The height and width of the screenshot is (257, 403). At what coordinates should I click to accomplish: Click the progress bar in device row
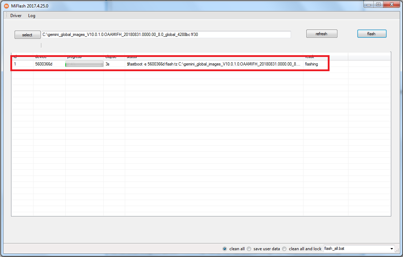[x=84, y=64]
